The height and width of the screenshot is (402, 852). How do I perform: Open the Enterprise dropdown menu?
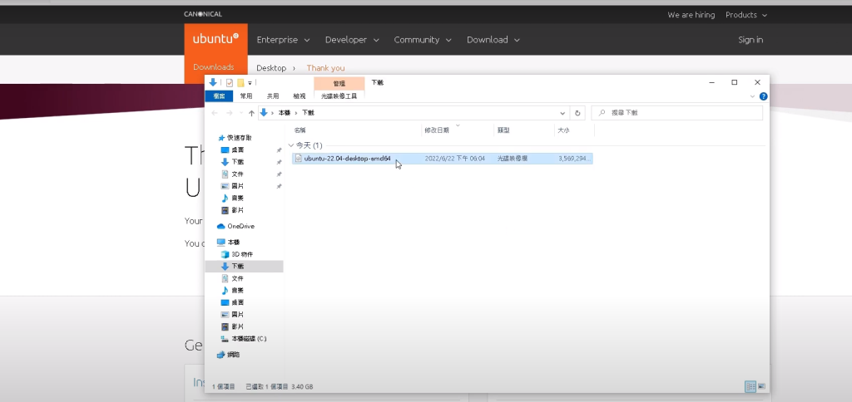[283, 40]
